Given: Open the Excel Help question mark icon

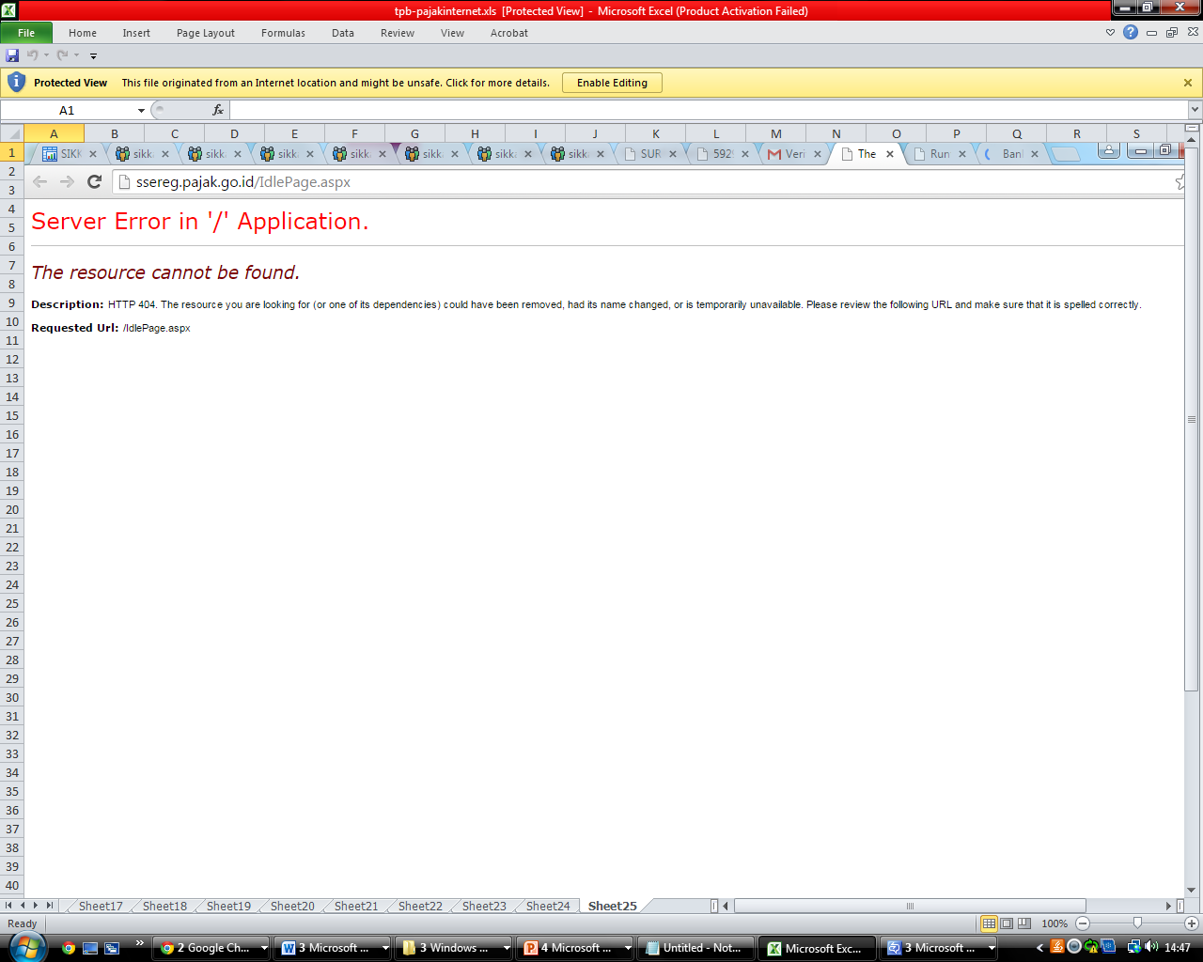Looking at the screenshot, I should point(1131,32).
